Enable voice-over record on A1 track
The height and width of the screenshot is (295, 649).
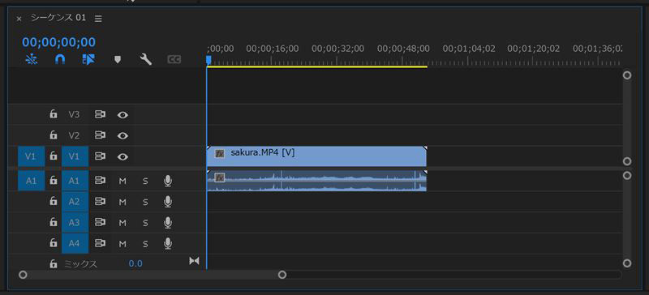[x=168, y=181]
